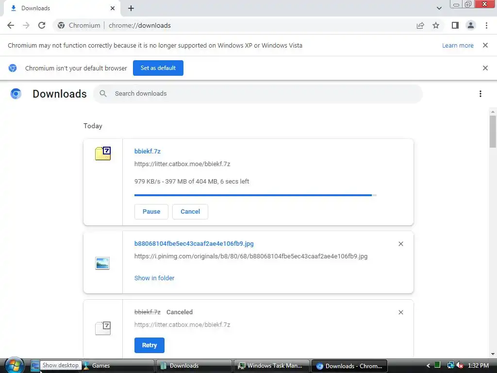Dismiss the default browser infobar

click(485, 68)
